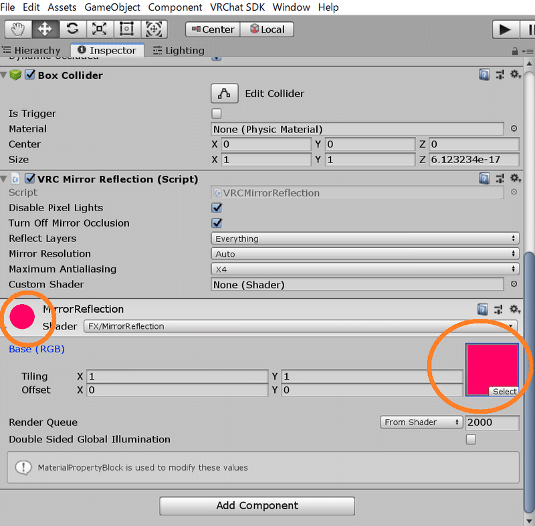535x526 pixels.
Task: Disable VRC Mirror Reflection component checkbox
Action: (x=30, y=178)
